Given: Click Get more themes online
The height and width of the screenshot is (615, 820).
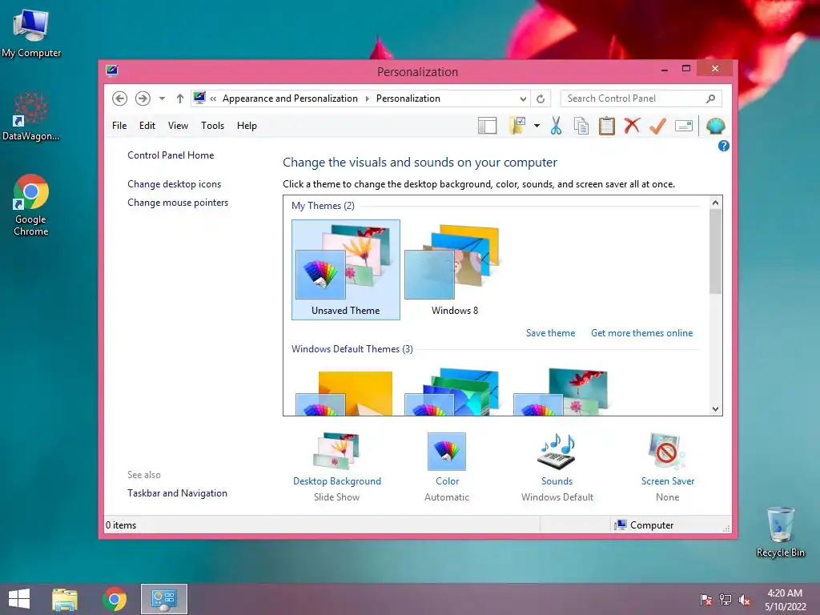Looking at the screenshot, I should pos(641,333).
